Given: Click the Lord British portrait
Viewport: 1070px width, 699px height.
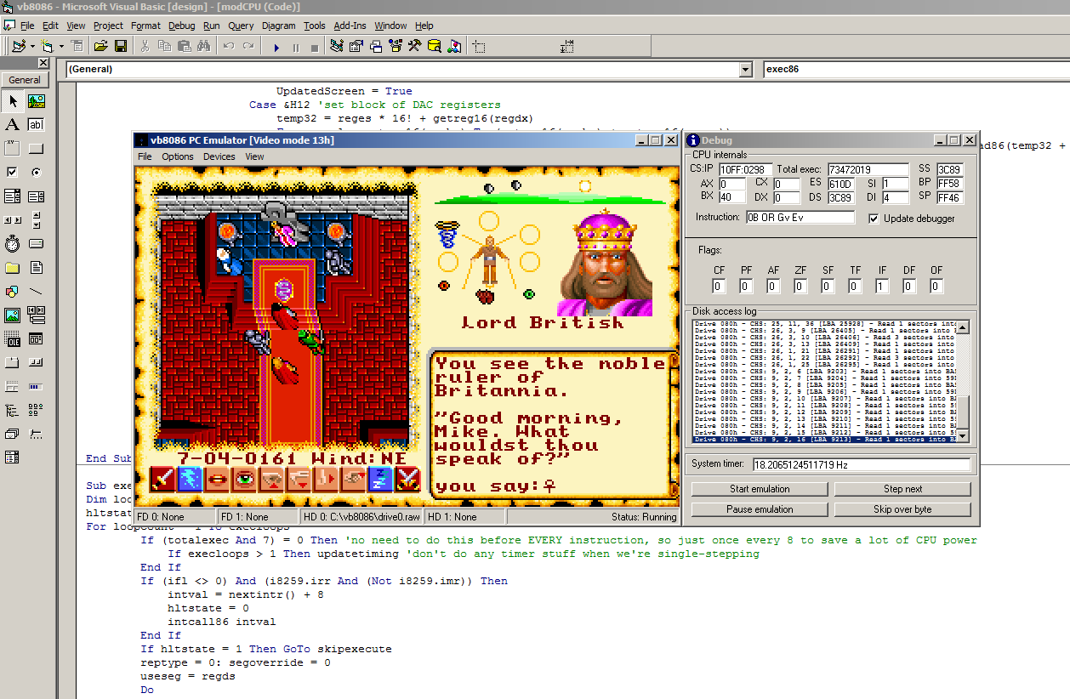Looking at the screenshot, I should click(606, 262).
